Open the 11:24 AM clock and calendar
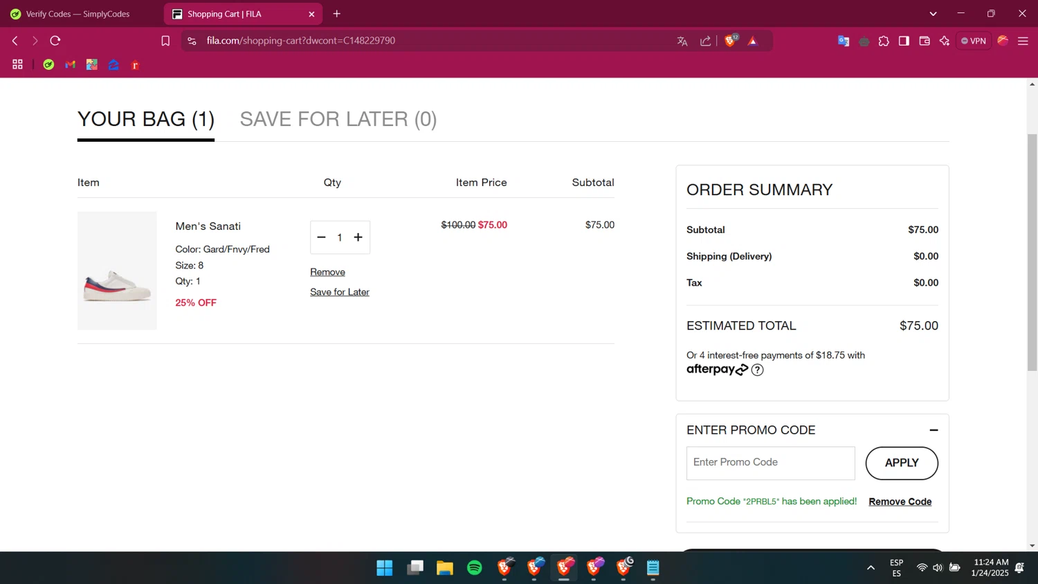1038x584 pixels. [x=990, y=567]
